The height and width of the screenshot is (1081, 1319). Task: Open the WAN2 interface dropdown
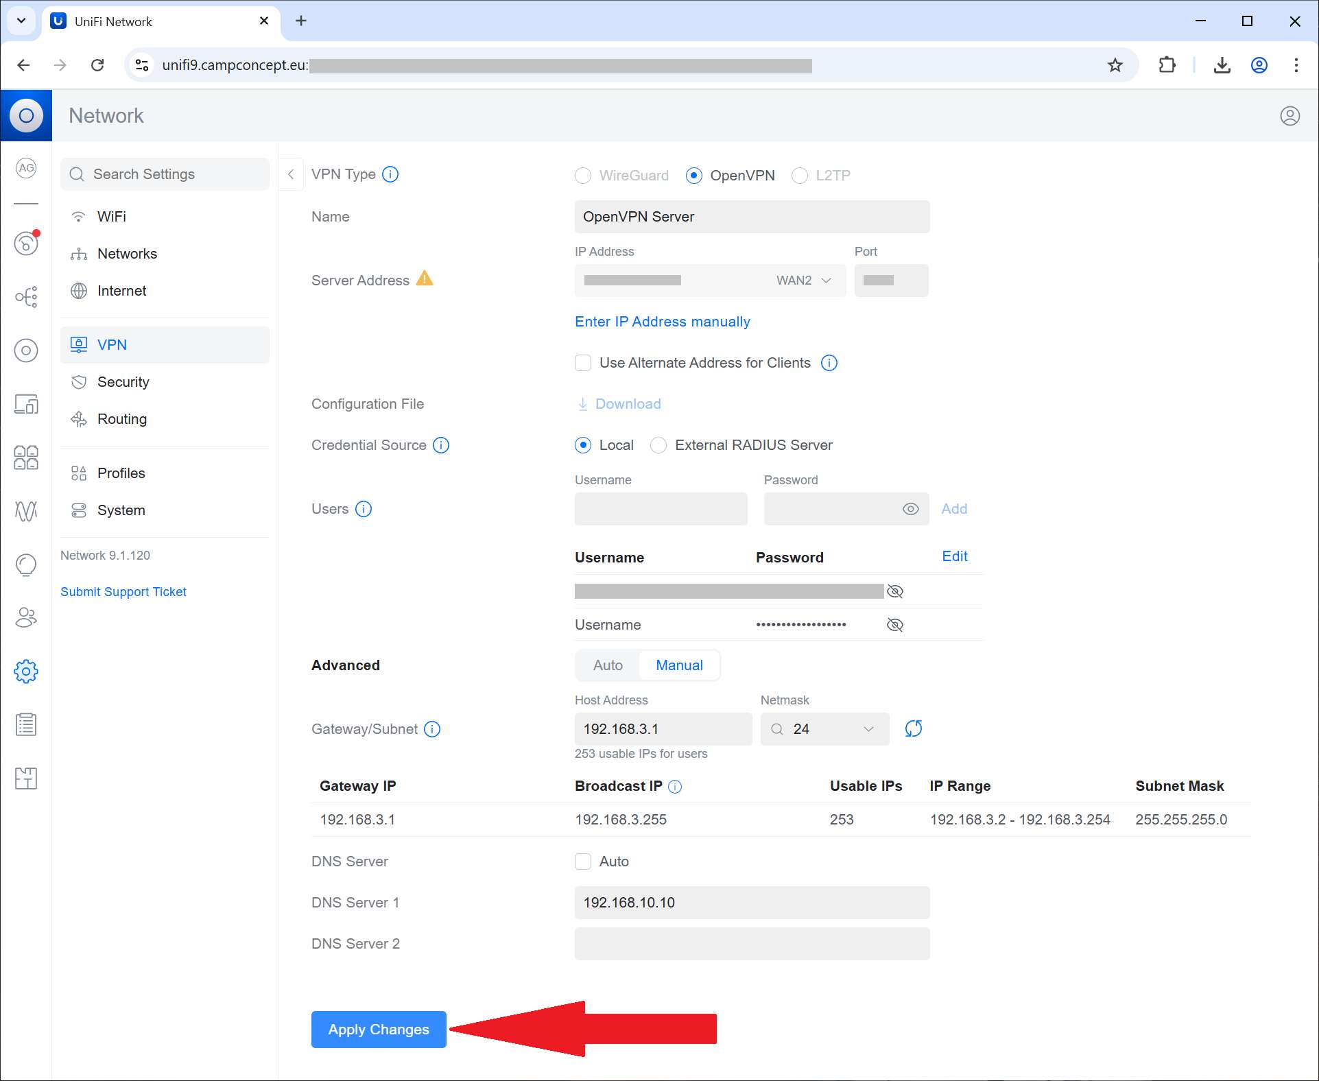[x=803, y=281]
